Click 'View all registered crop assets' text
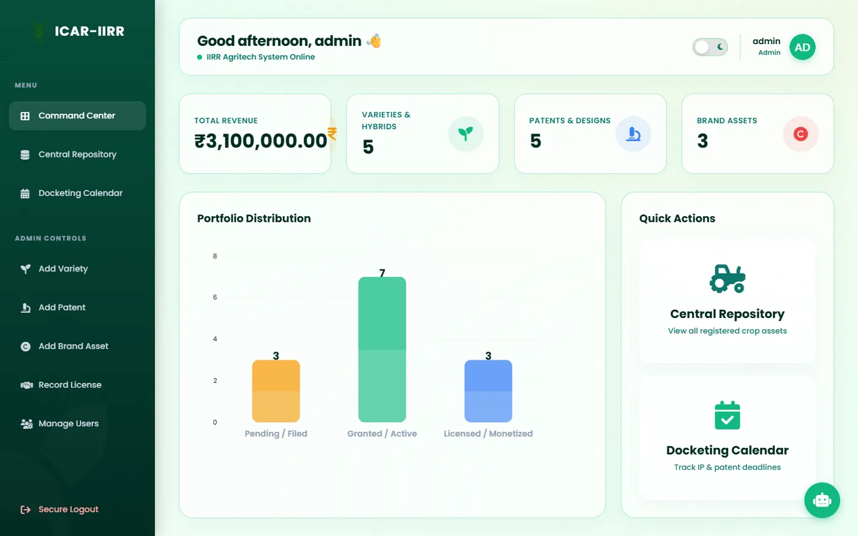Screen dimensions: 858x536 727,331
